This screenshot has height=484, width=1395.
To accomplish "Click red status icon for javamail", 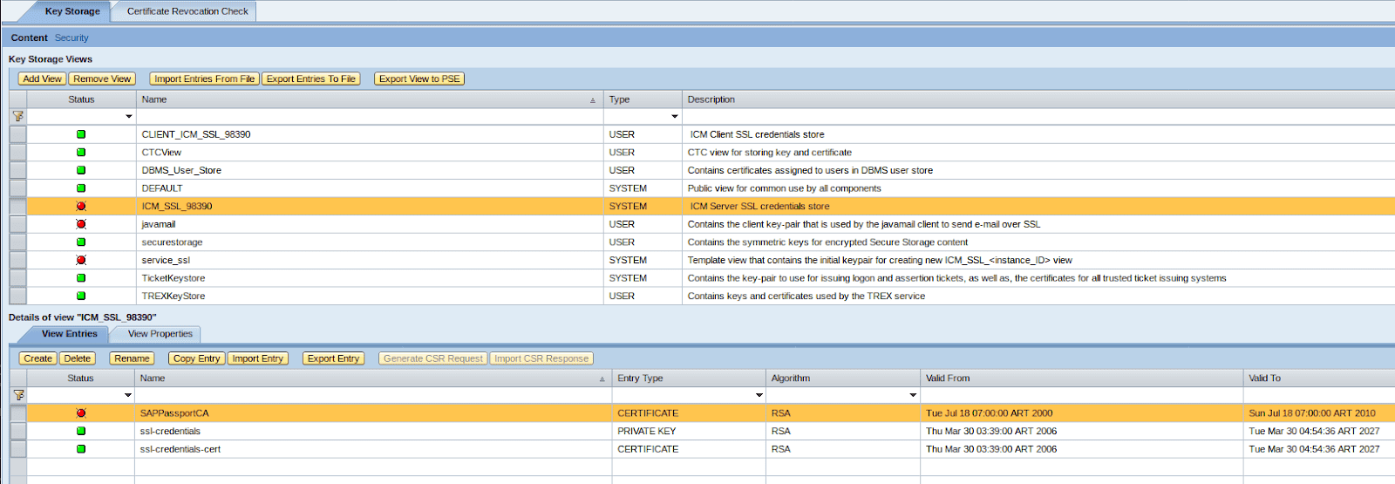I will [81, 224].
